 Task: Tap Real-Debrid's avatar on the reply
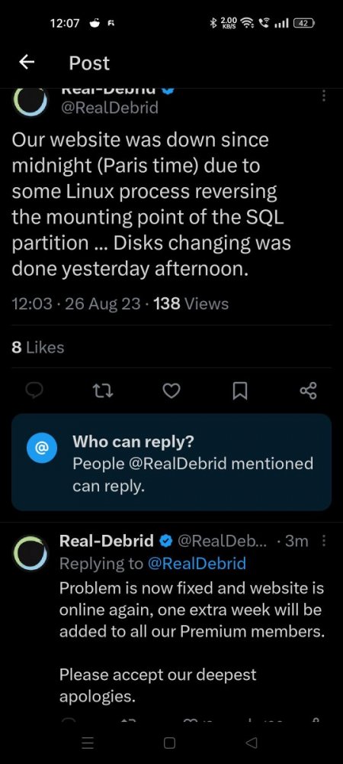[x=30, y=553]
